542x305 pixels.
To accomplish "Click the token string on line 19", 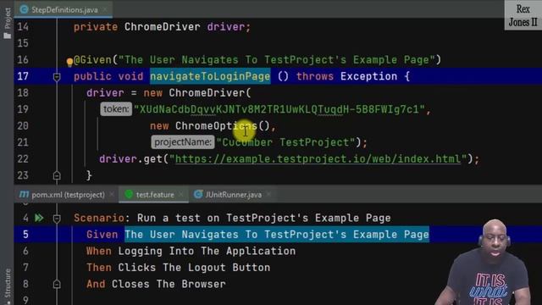I will [x=279, y=109].
